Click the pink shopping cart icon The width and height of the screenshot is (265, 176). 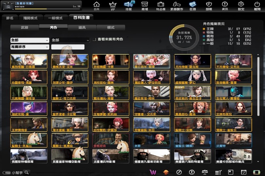[x=153, y=172]
